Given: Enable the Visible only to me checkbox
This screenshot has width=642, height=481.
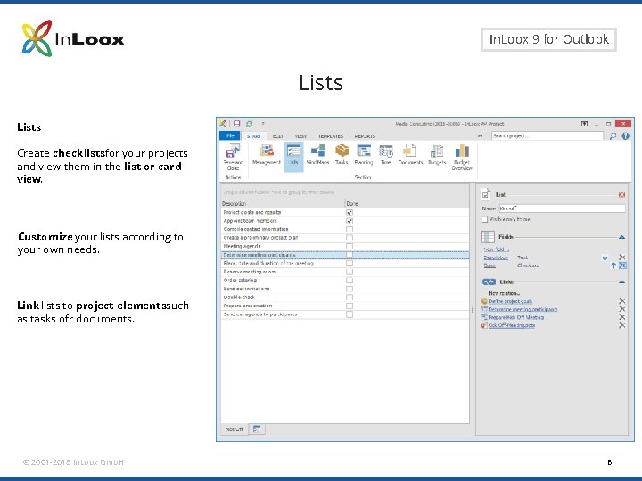Looking at the screenshot, I should point(485,220).
